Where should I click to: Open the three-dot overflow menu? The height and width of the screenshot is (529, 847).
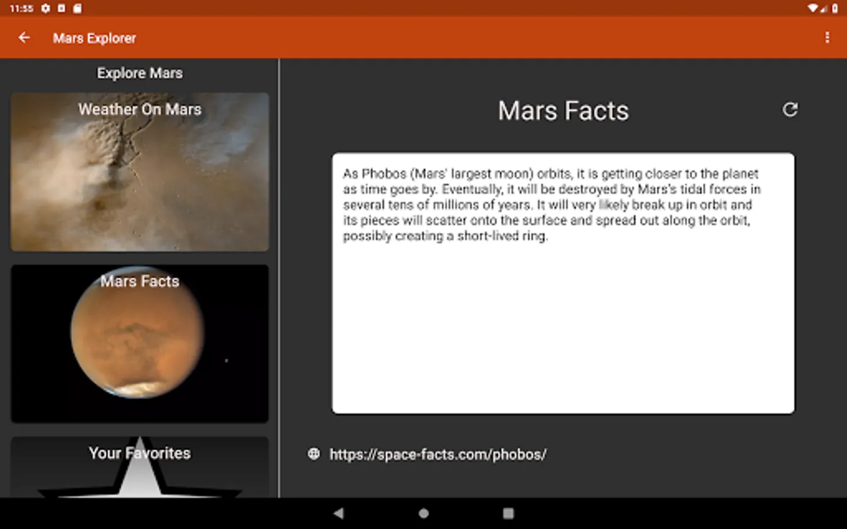point(827,38)
